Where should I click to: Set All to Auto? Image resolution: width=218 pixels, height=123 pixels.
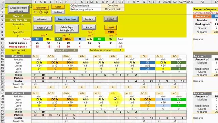click(x=43, y=19)
